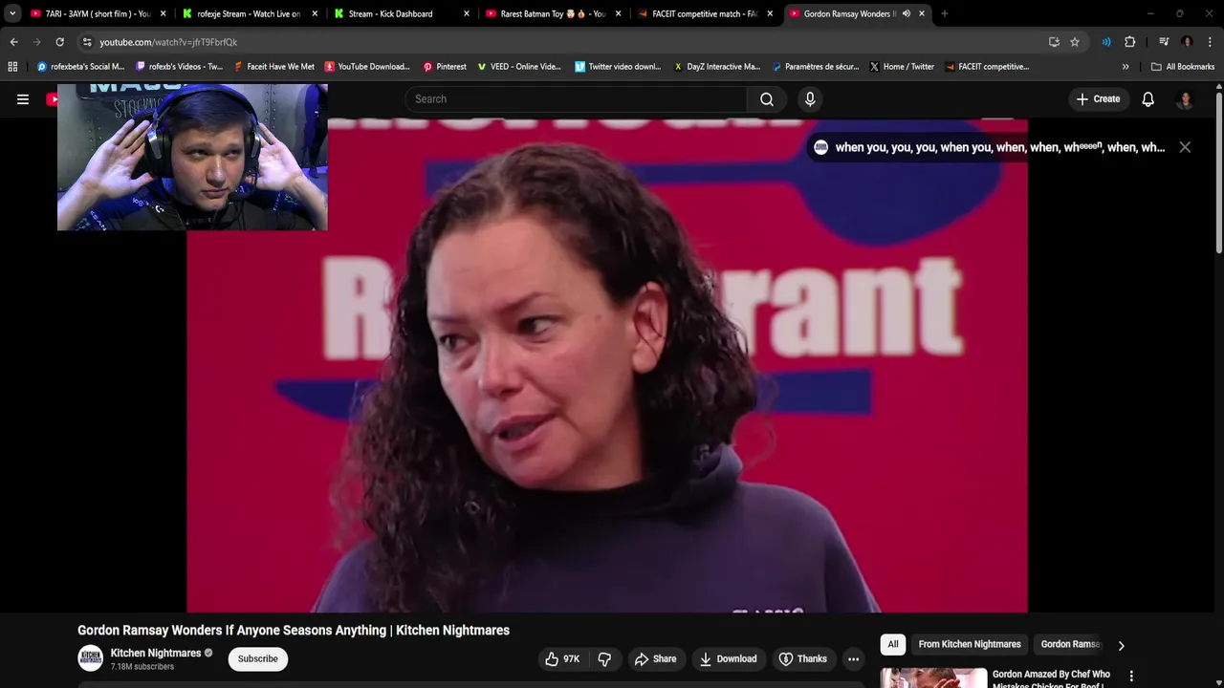Open more actions three-dot menu
This screenshot has height=688, width=1224.
853,659
